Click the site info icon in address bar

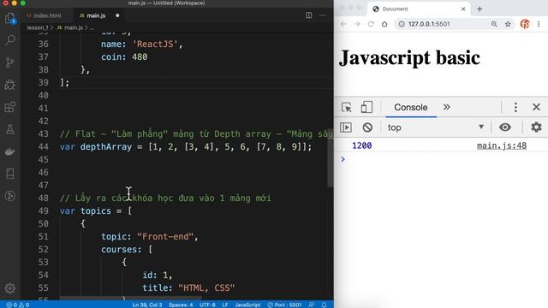pyautogui.click(x=402, y=24)
